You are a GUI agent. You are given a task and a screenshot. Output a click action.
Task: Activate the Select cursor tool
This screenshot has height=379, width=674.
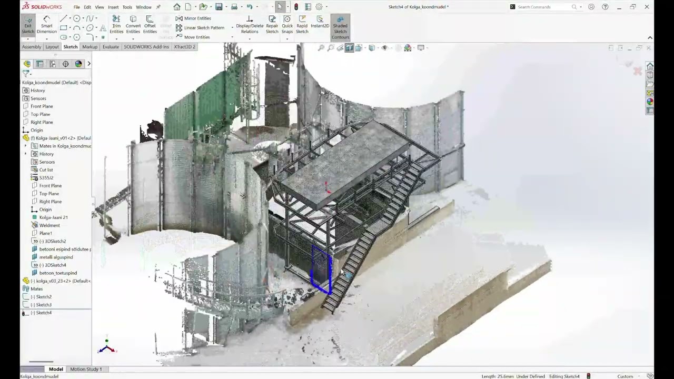tap(280, 7)
